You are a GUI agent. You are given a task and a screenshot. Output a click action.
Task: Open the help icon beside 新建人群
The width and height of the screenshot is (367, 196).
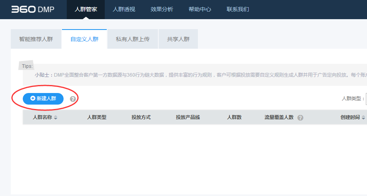[x=73, y=99]
